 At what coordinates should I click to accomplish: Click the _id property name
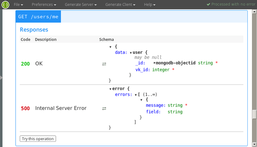tap(140, 63)
